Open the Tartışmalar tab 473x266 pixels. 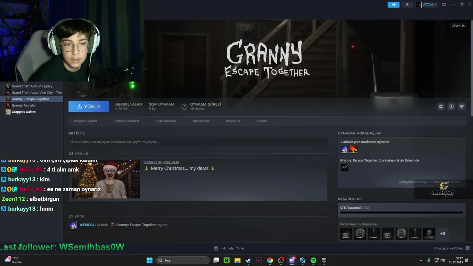[x=201, y=121]
